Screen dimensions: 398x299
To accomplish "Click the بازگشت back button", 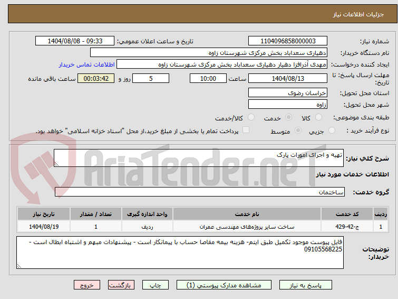I will (x=121, y=285).
